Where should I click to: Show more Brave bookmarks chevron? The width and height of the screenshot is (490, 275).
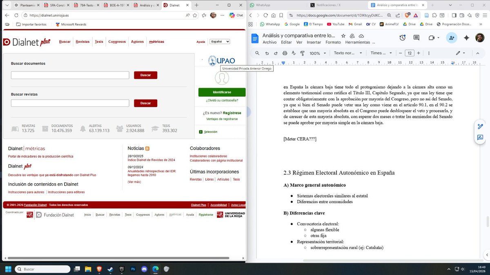pos(481,24)
